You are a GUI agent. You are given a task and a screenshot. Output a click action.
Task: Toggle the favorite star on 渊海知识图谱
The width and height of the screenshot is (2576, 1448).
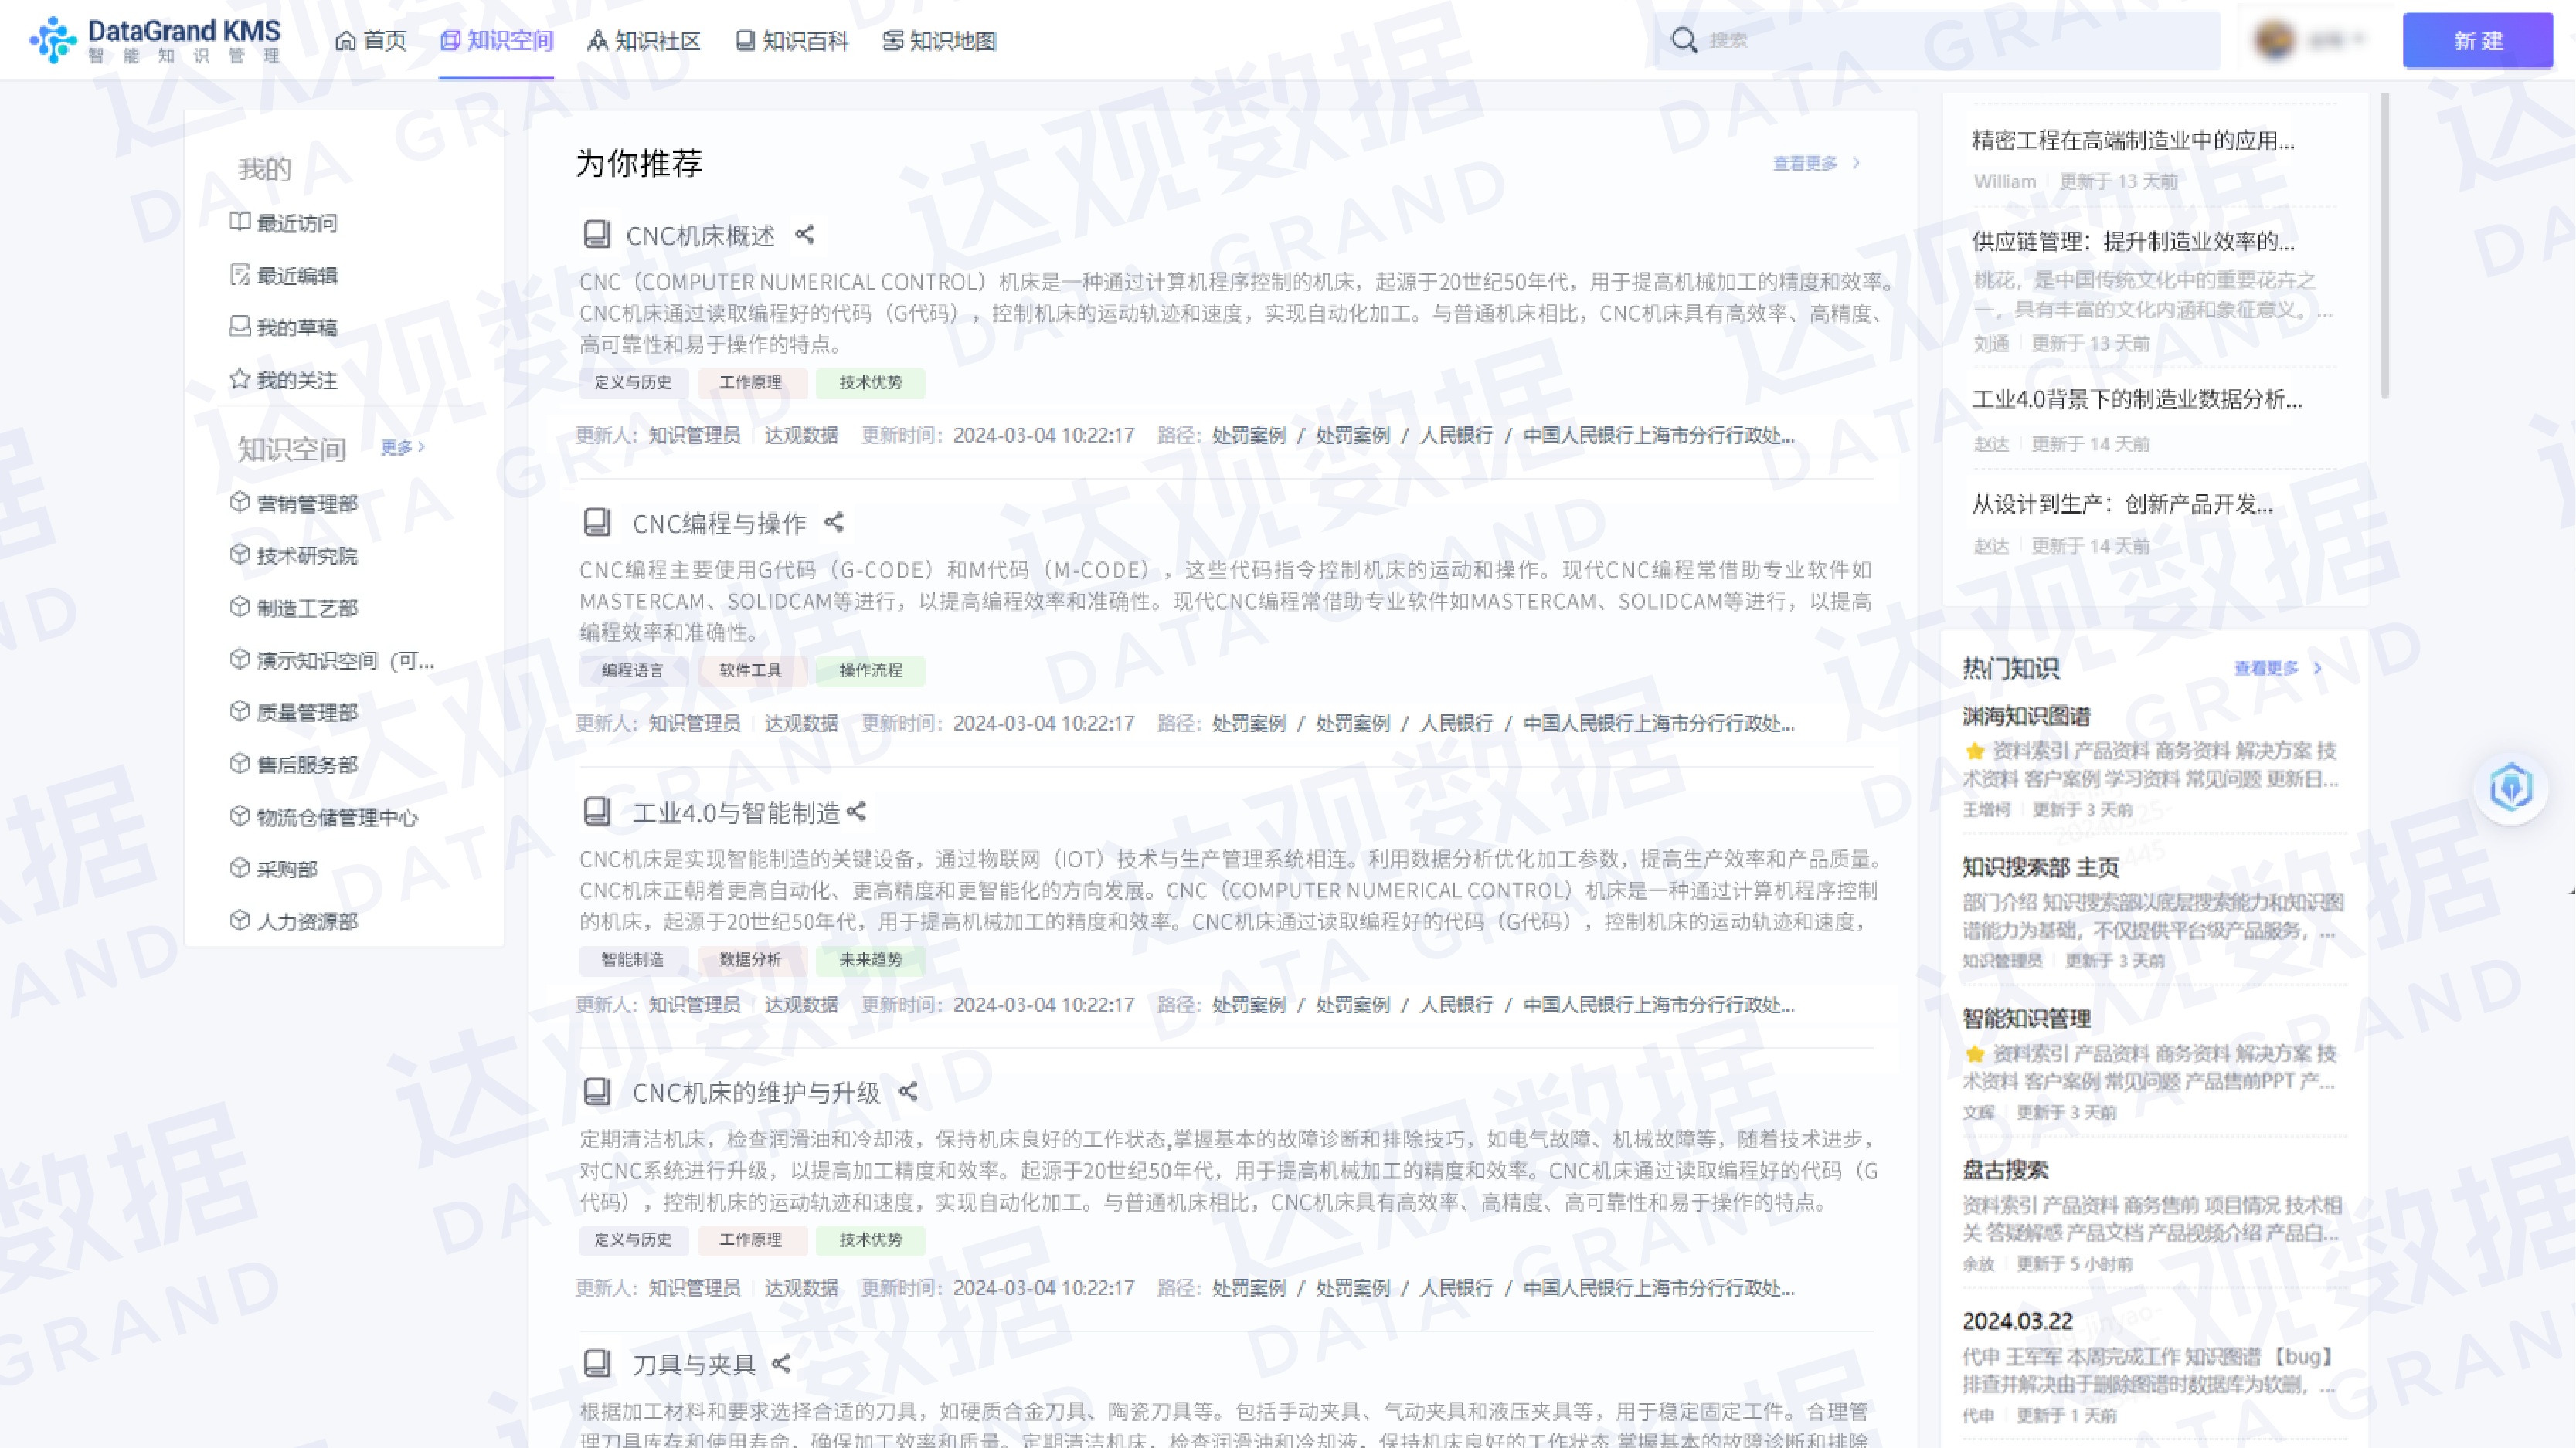point(1975,751)
